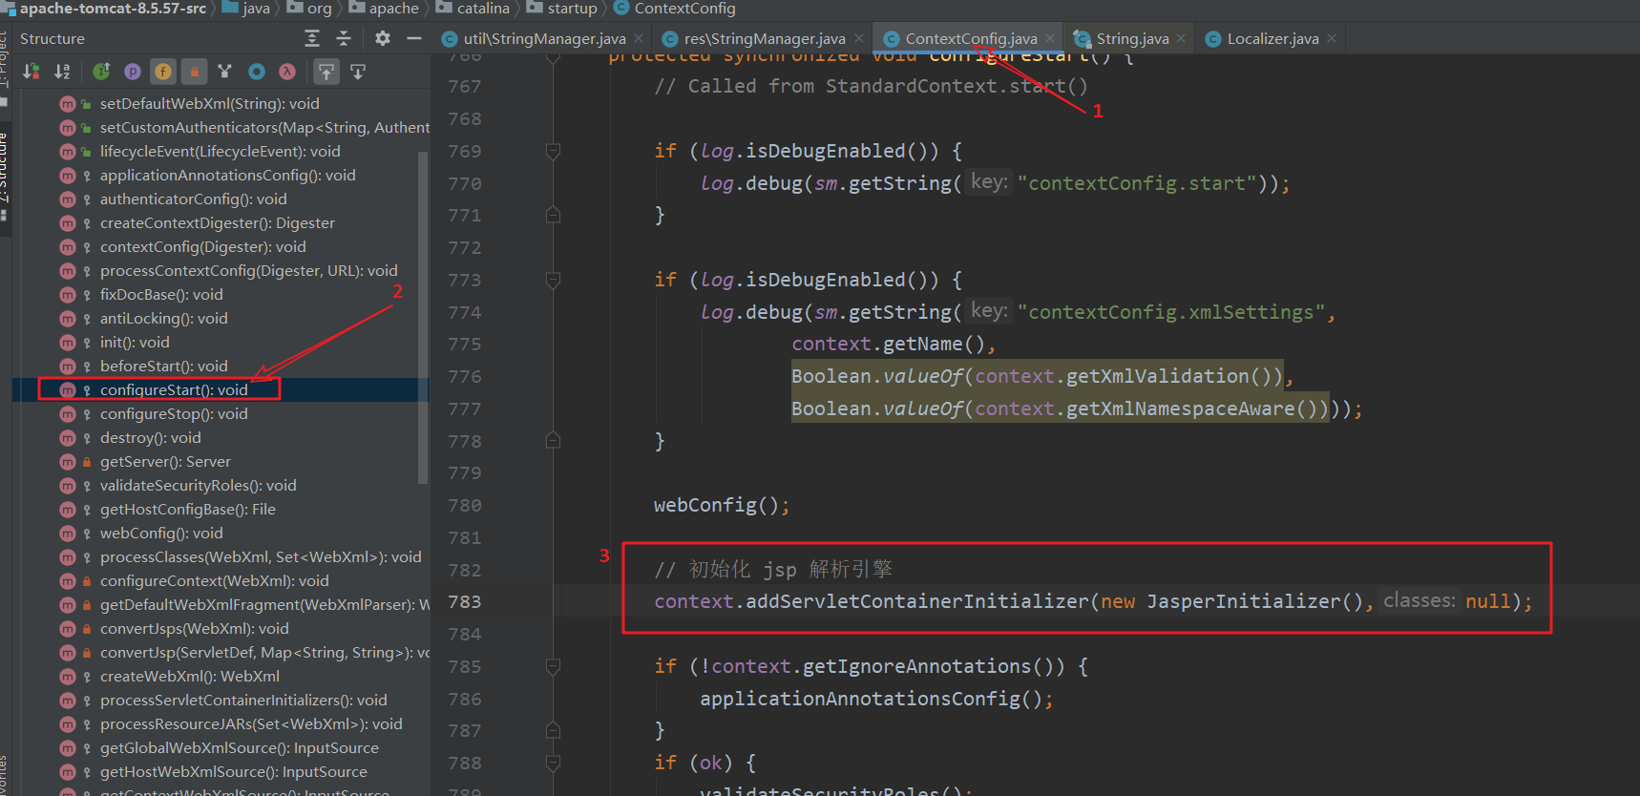
Task: Select fixDocBase() method in Structure
Action: [160, 294]
